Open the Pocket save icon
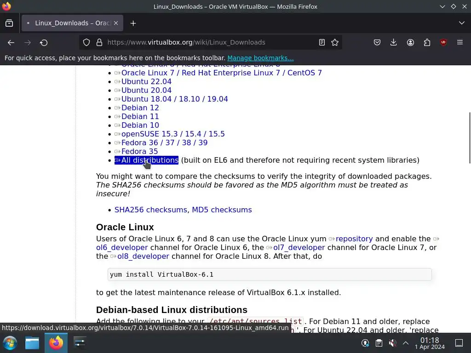This screenshot has height=353, width=471. 377,42
